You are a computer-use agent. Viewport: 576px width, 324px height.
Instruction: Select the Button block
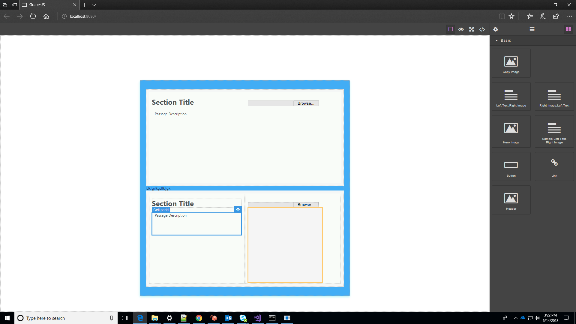(511, 166)
